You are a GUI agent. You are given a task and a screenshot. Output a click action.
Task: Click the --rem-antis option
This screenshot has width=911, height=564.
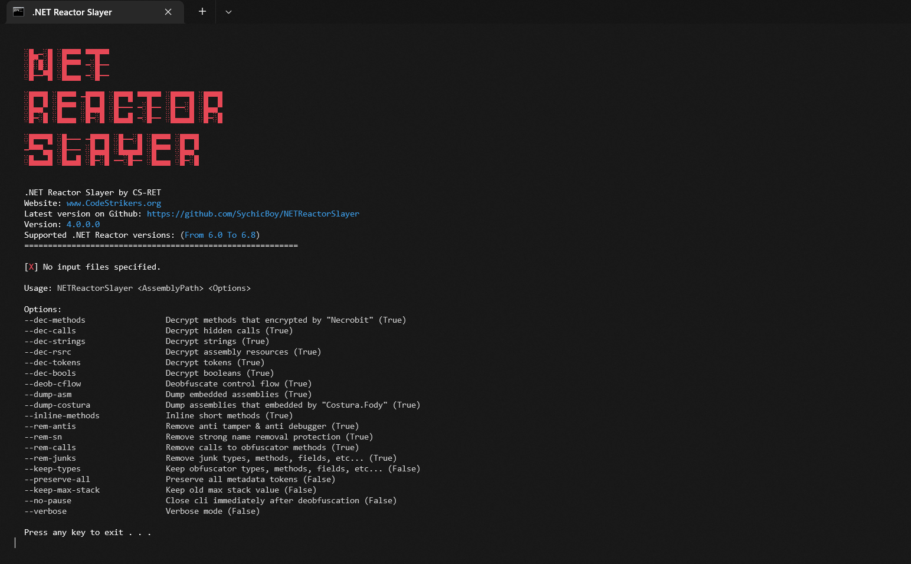point(50,426)
